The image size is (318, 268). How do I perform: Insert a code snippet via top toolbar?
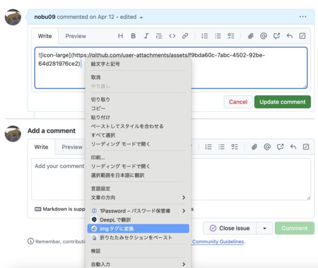(172, 36)
